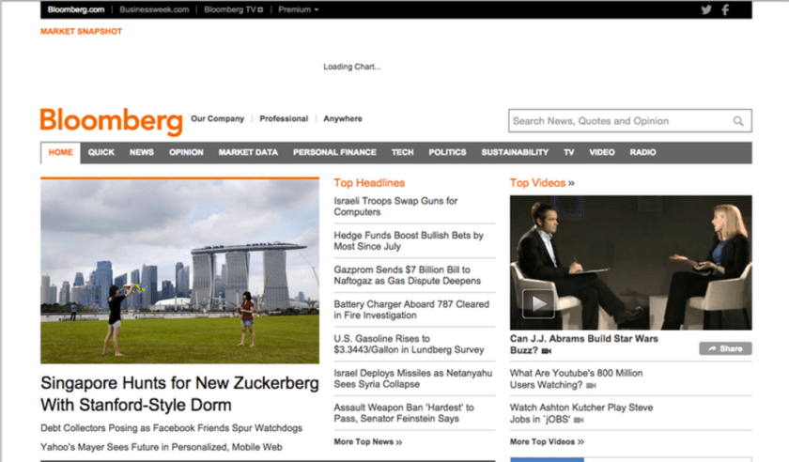The width and height of the screenshot is (789, 462).
Task: Open headline about Israeli Troops Swap Guns
Action: (x=395, y=207)
